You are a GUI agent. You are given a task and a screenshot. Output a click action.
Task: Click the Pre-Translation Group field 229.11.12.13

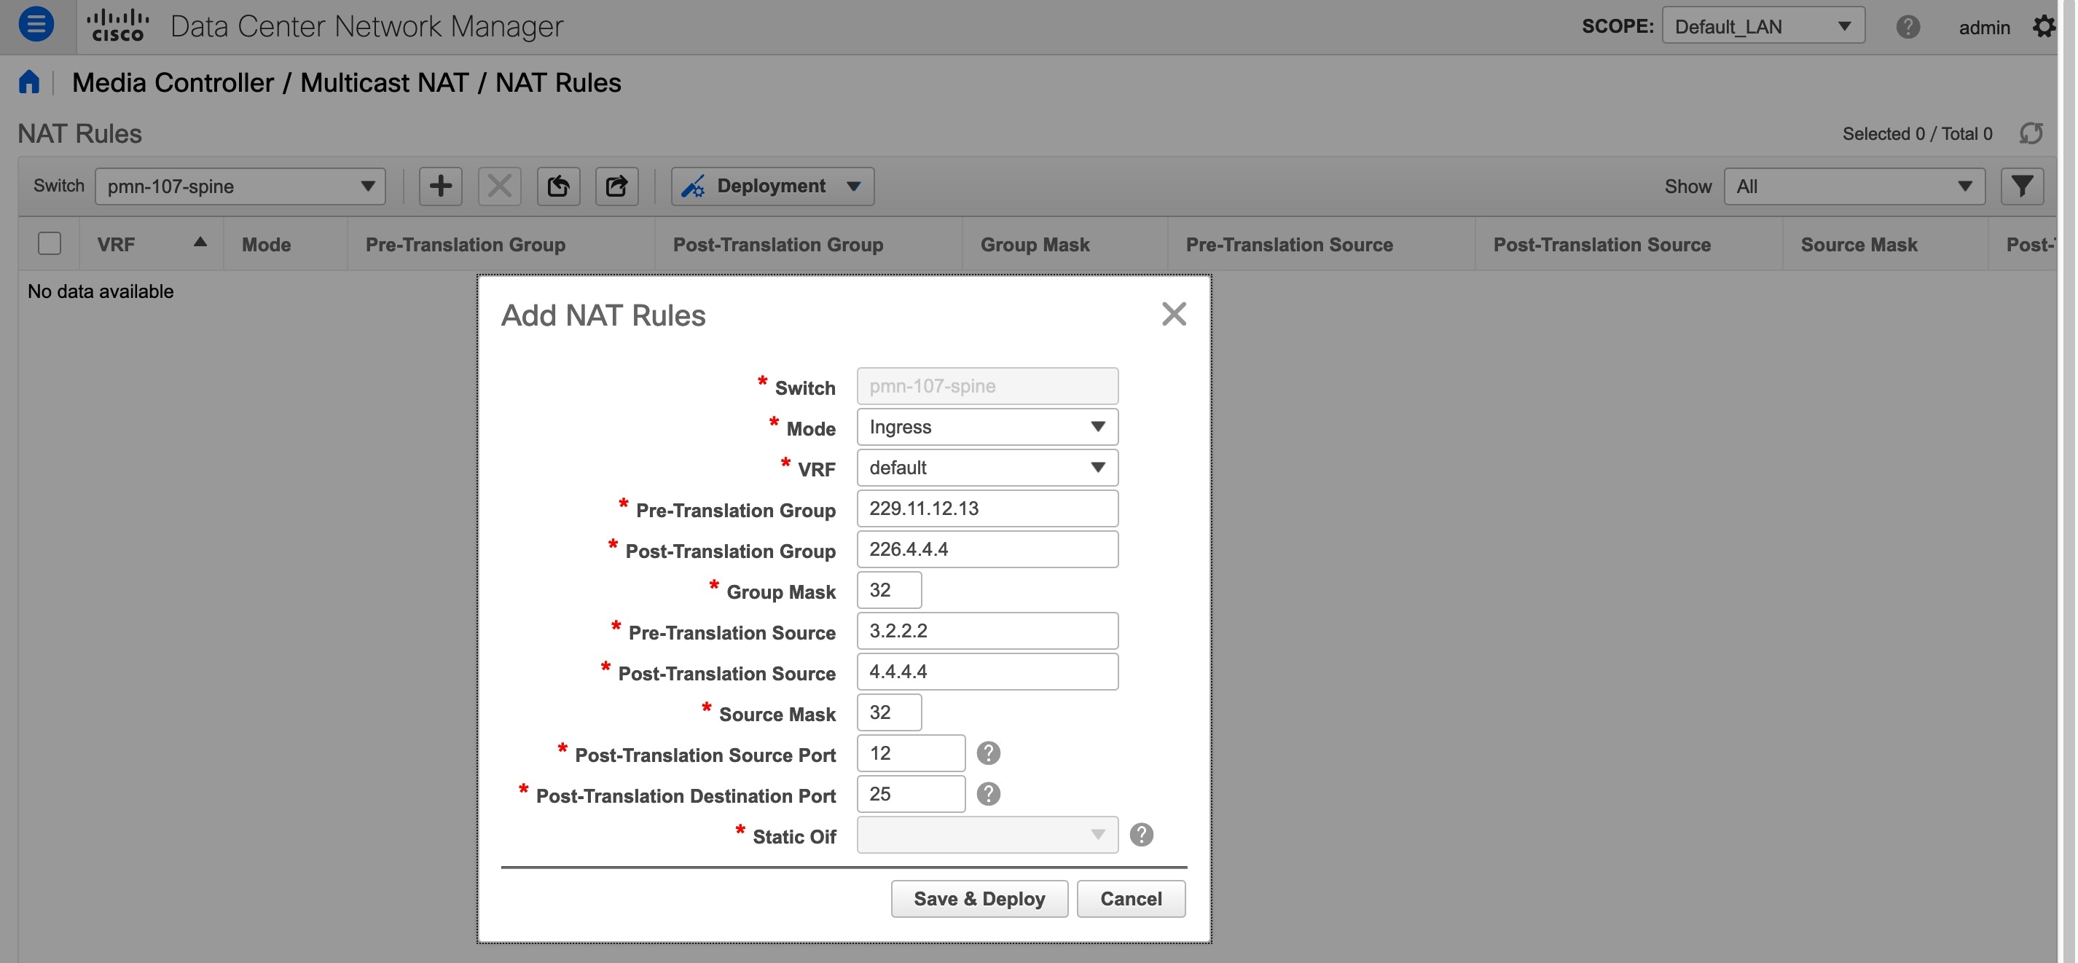click(x=987, y=509)
